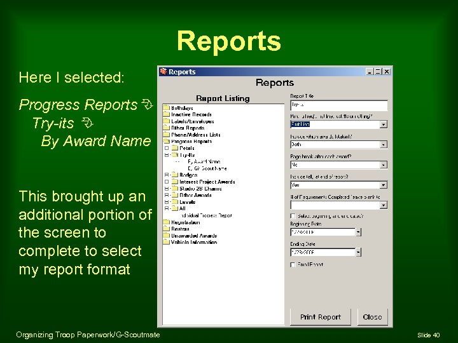
Task: Click the Reports window title bar icon
Action: tap(163, 71)
